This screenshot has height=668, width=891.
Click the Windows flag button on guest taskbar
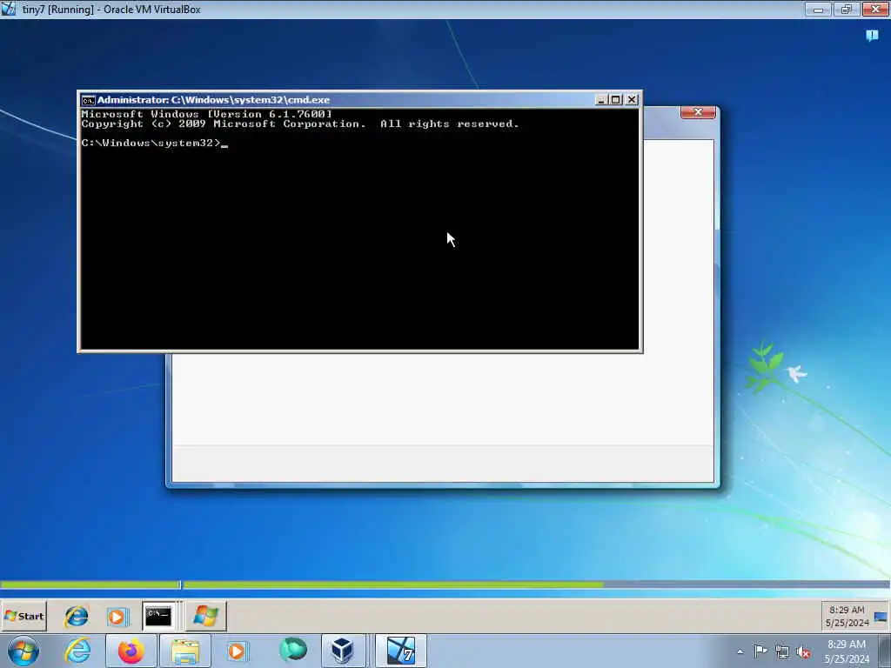(x=205, y=617)
